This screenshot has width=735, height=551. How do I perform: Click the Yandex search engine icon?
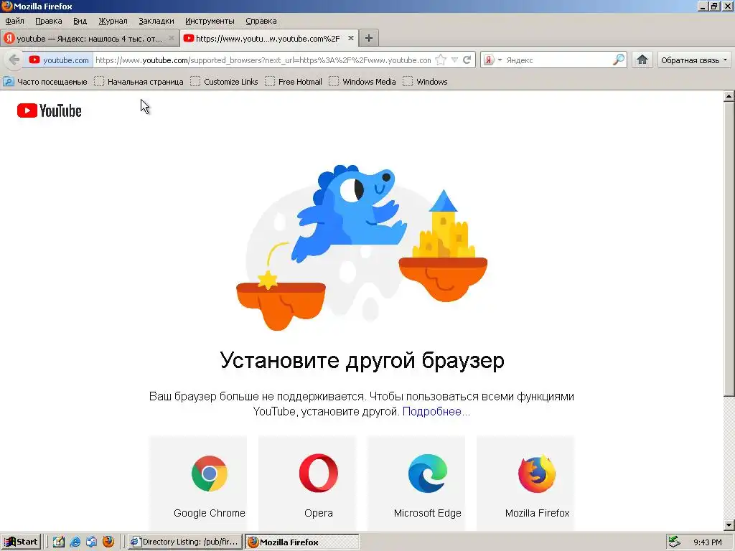(489, 60)
